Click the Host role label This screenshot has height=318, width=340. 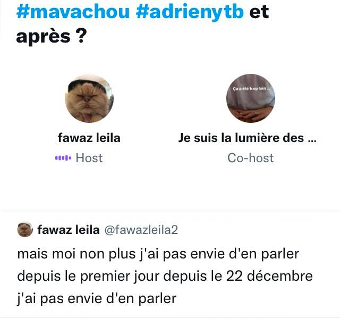(89, 158)
